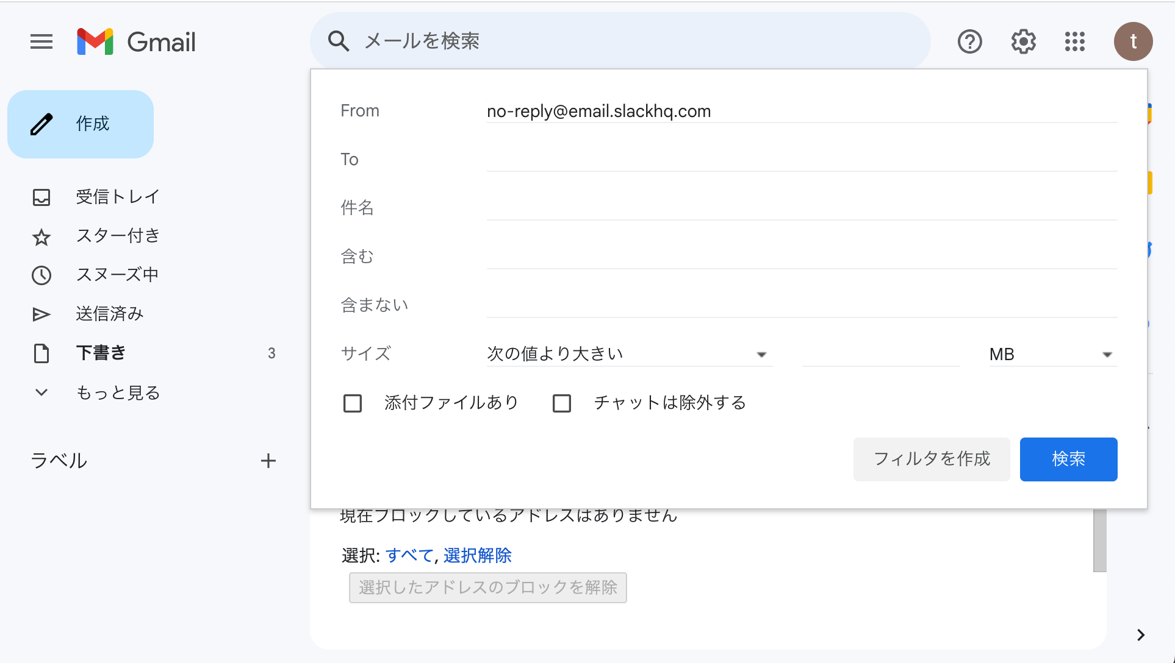This screenshot has height=663, width=1175.
Task: Open 受信トレイ inbox
Action: [x=117, y=196]
